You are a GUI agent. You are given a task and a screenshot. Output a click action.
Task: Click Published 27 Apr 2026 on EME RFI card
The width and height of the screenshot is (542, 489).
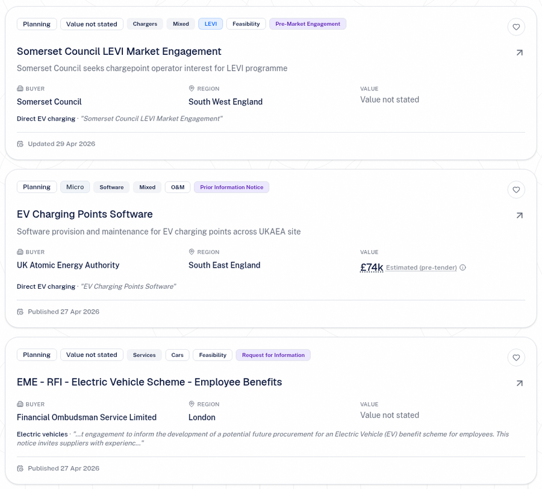click(64, 468)
